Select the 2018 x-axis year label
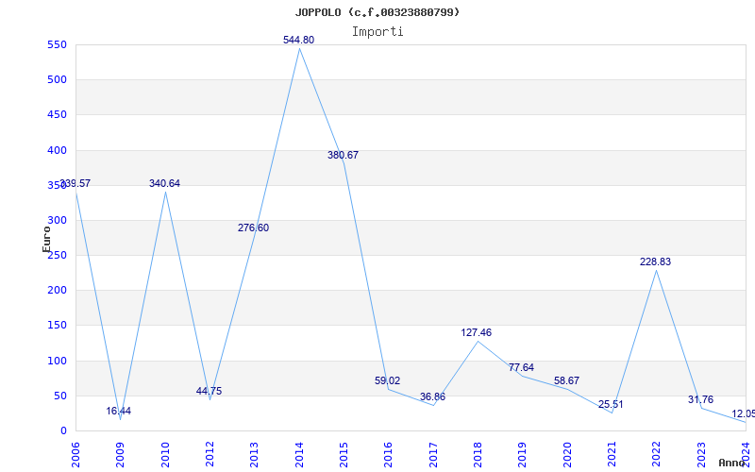Screen dimensions: 755x472 [x=478, y=455]
